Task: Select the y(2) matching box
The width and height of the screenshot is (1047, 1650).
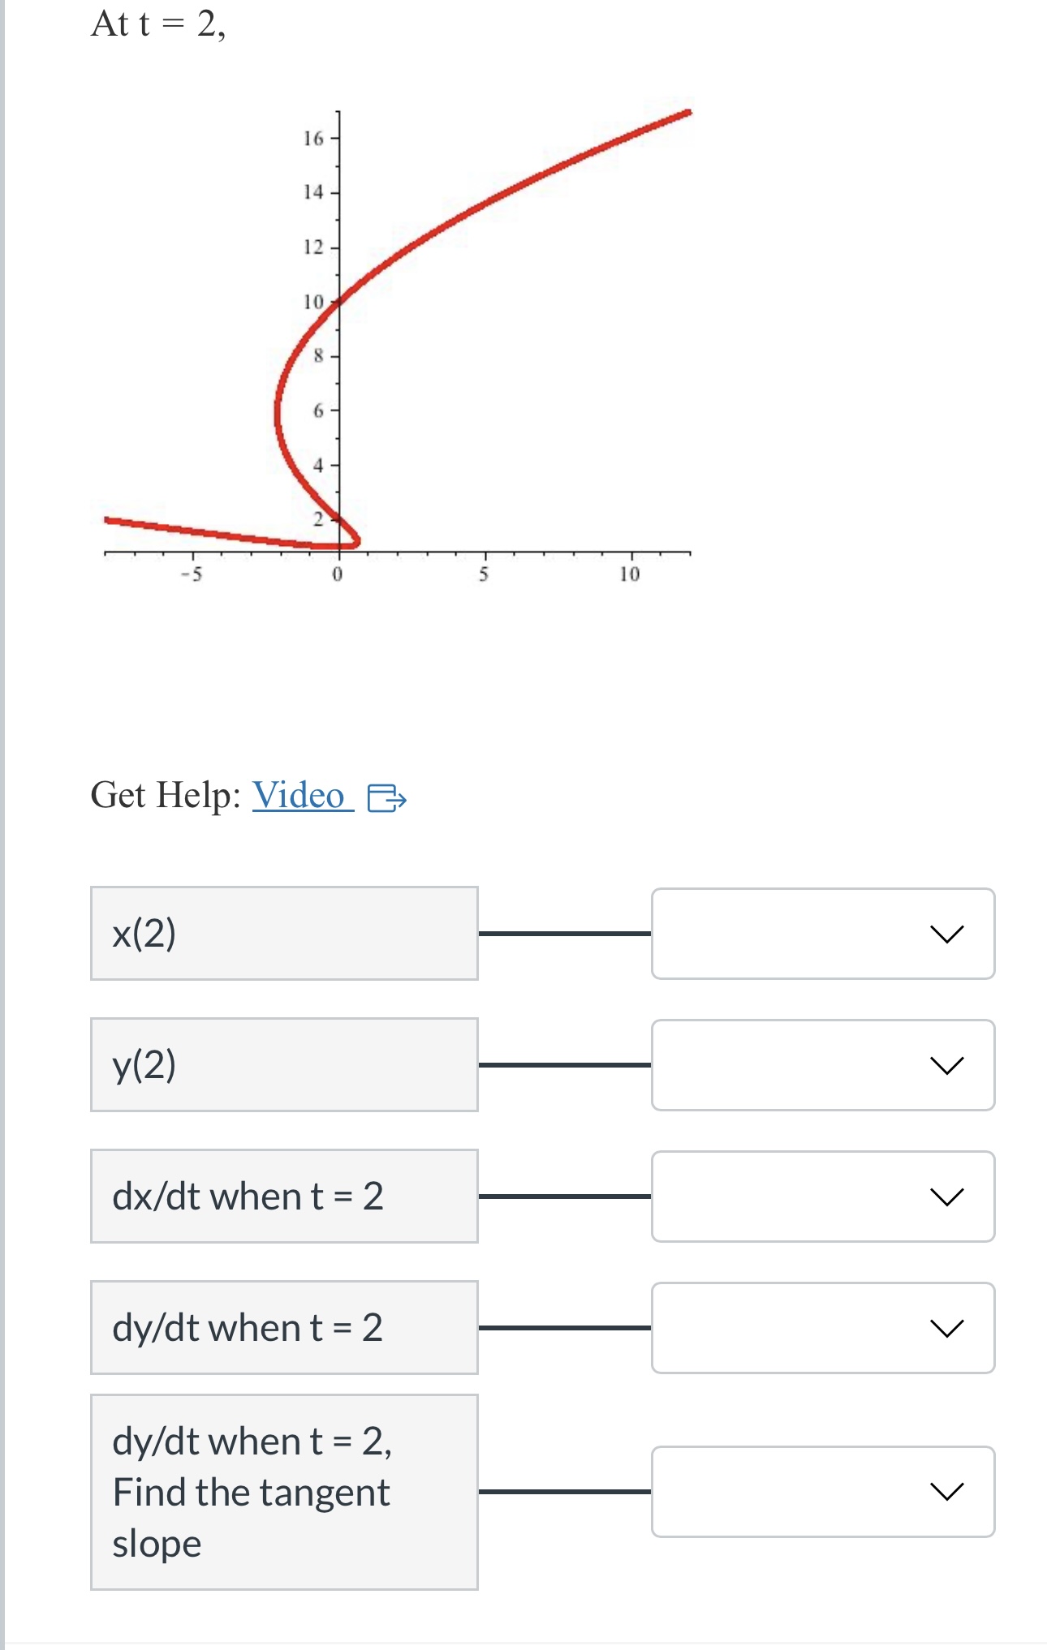Action: coord(284,1066)
